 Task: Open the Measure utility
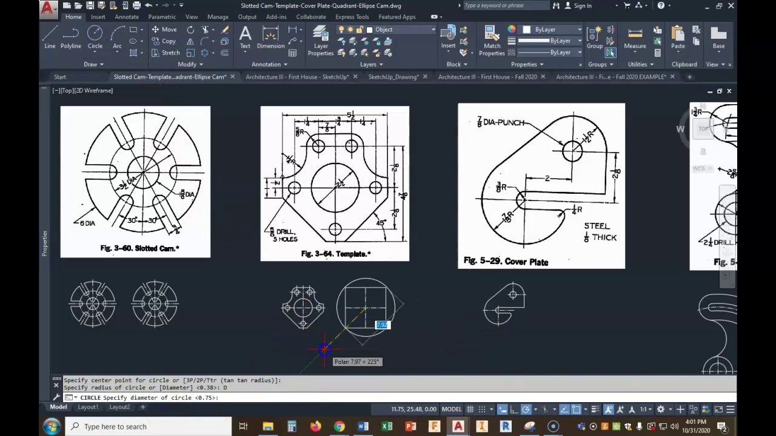635,38
